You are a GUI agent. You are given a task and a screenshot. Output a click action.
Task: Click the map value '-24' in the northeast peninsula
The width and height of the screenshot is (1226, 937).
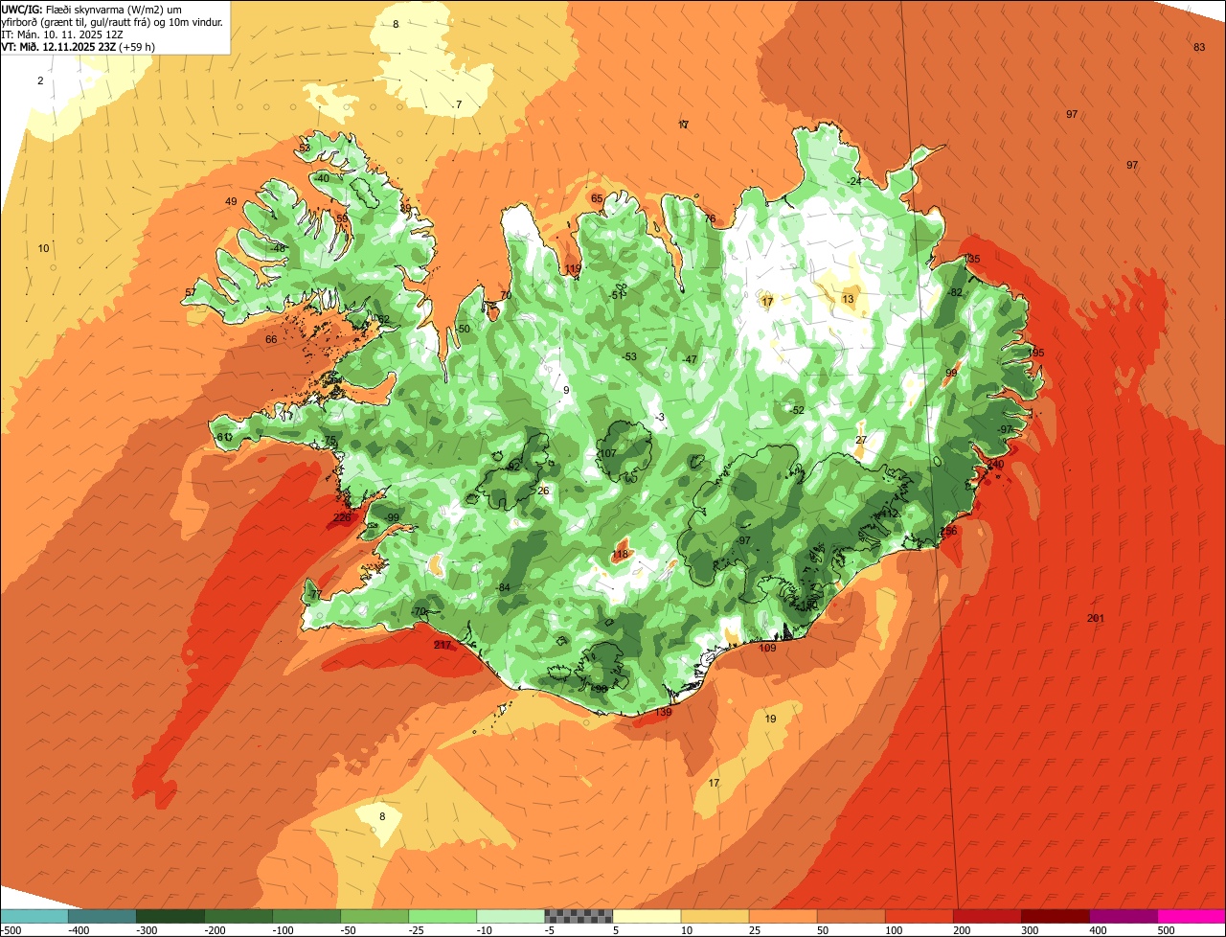click(x=854, y=181)
